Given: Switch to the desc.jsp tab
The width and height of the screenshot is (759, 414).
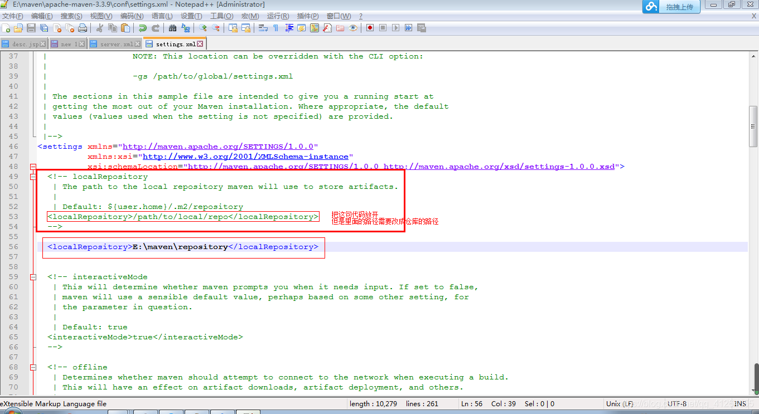Looking at the screenshot, I should (x=25, y=43).
